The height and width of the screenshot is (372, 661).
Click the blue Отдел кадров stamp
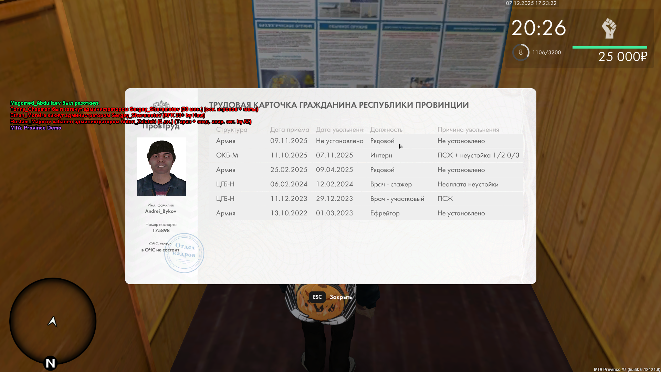tap(184, 253)
